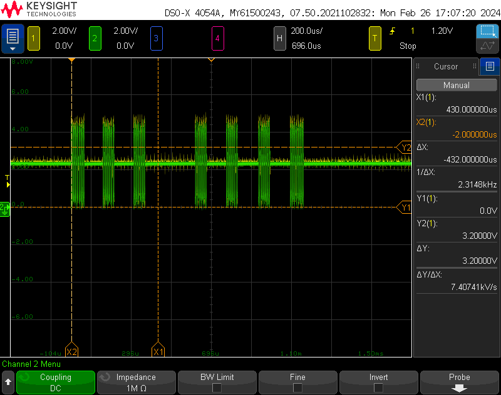Activate the zoom box selection tool
The width and height of the screenshot is (501, 395).
(488, 31)
